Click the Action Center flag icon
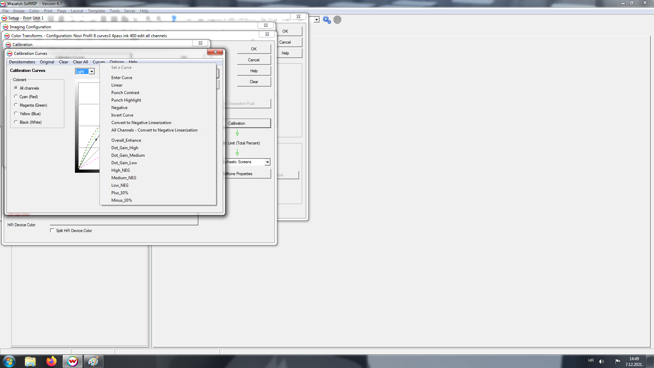This screenshot has width=654, height=368. pos(618,361)
